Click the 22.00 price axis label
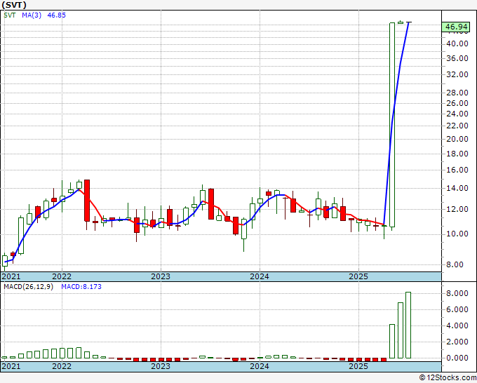 tap(457, 126)
